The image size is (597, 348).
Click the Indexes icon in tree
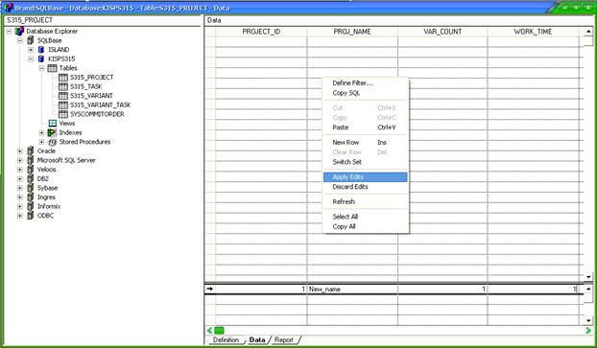(52, 132)
